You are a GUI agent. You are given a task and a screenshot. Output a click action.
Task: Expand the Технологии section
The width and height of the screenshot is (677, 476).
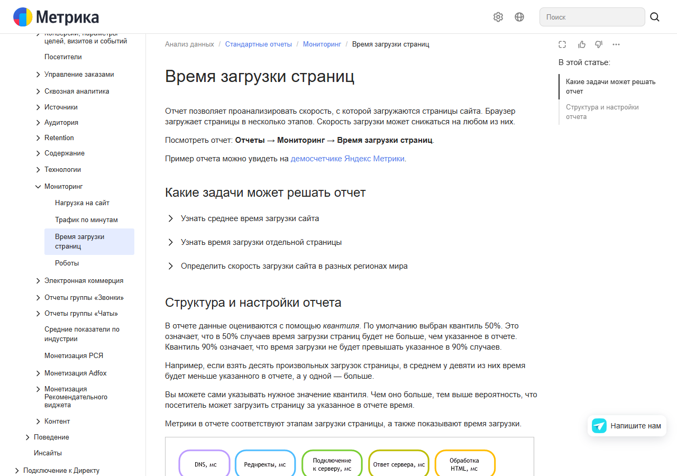tap(38, 170)
